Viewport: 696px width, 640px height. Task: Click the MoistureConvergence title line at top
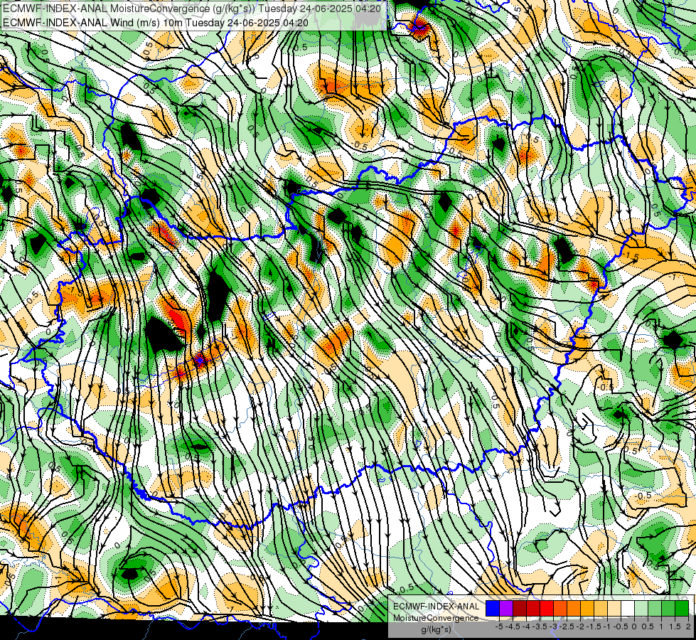point(192,9)
